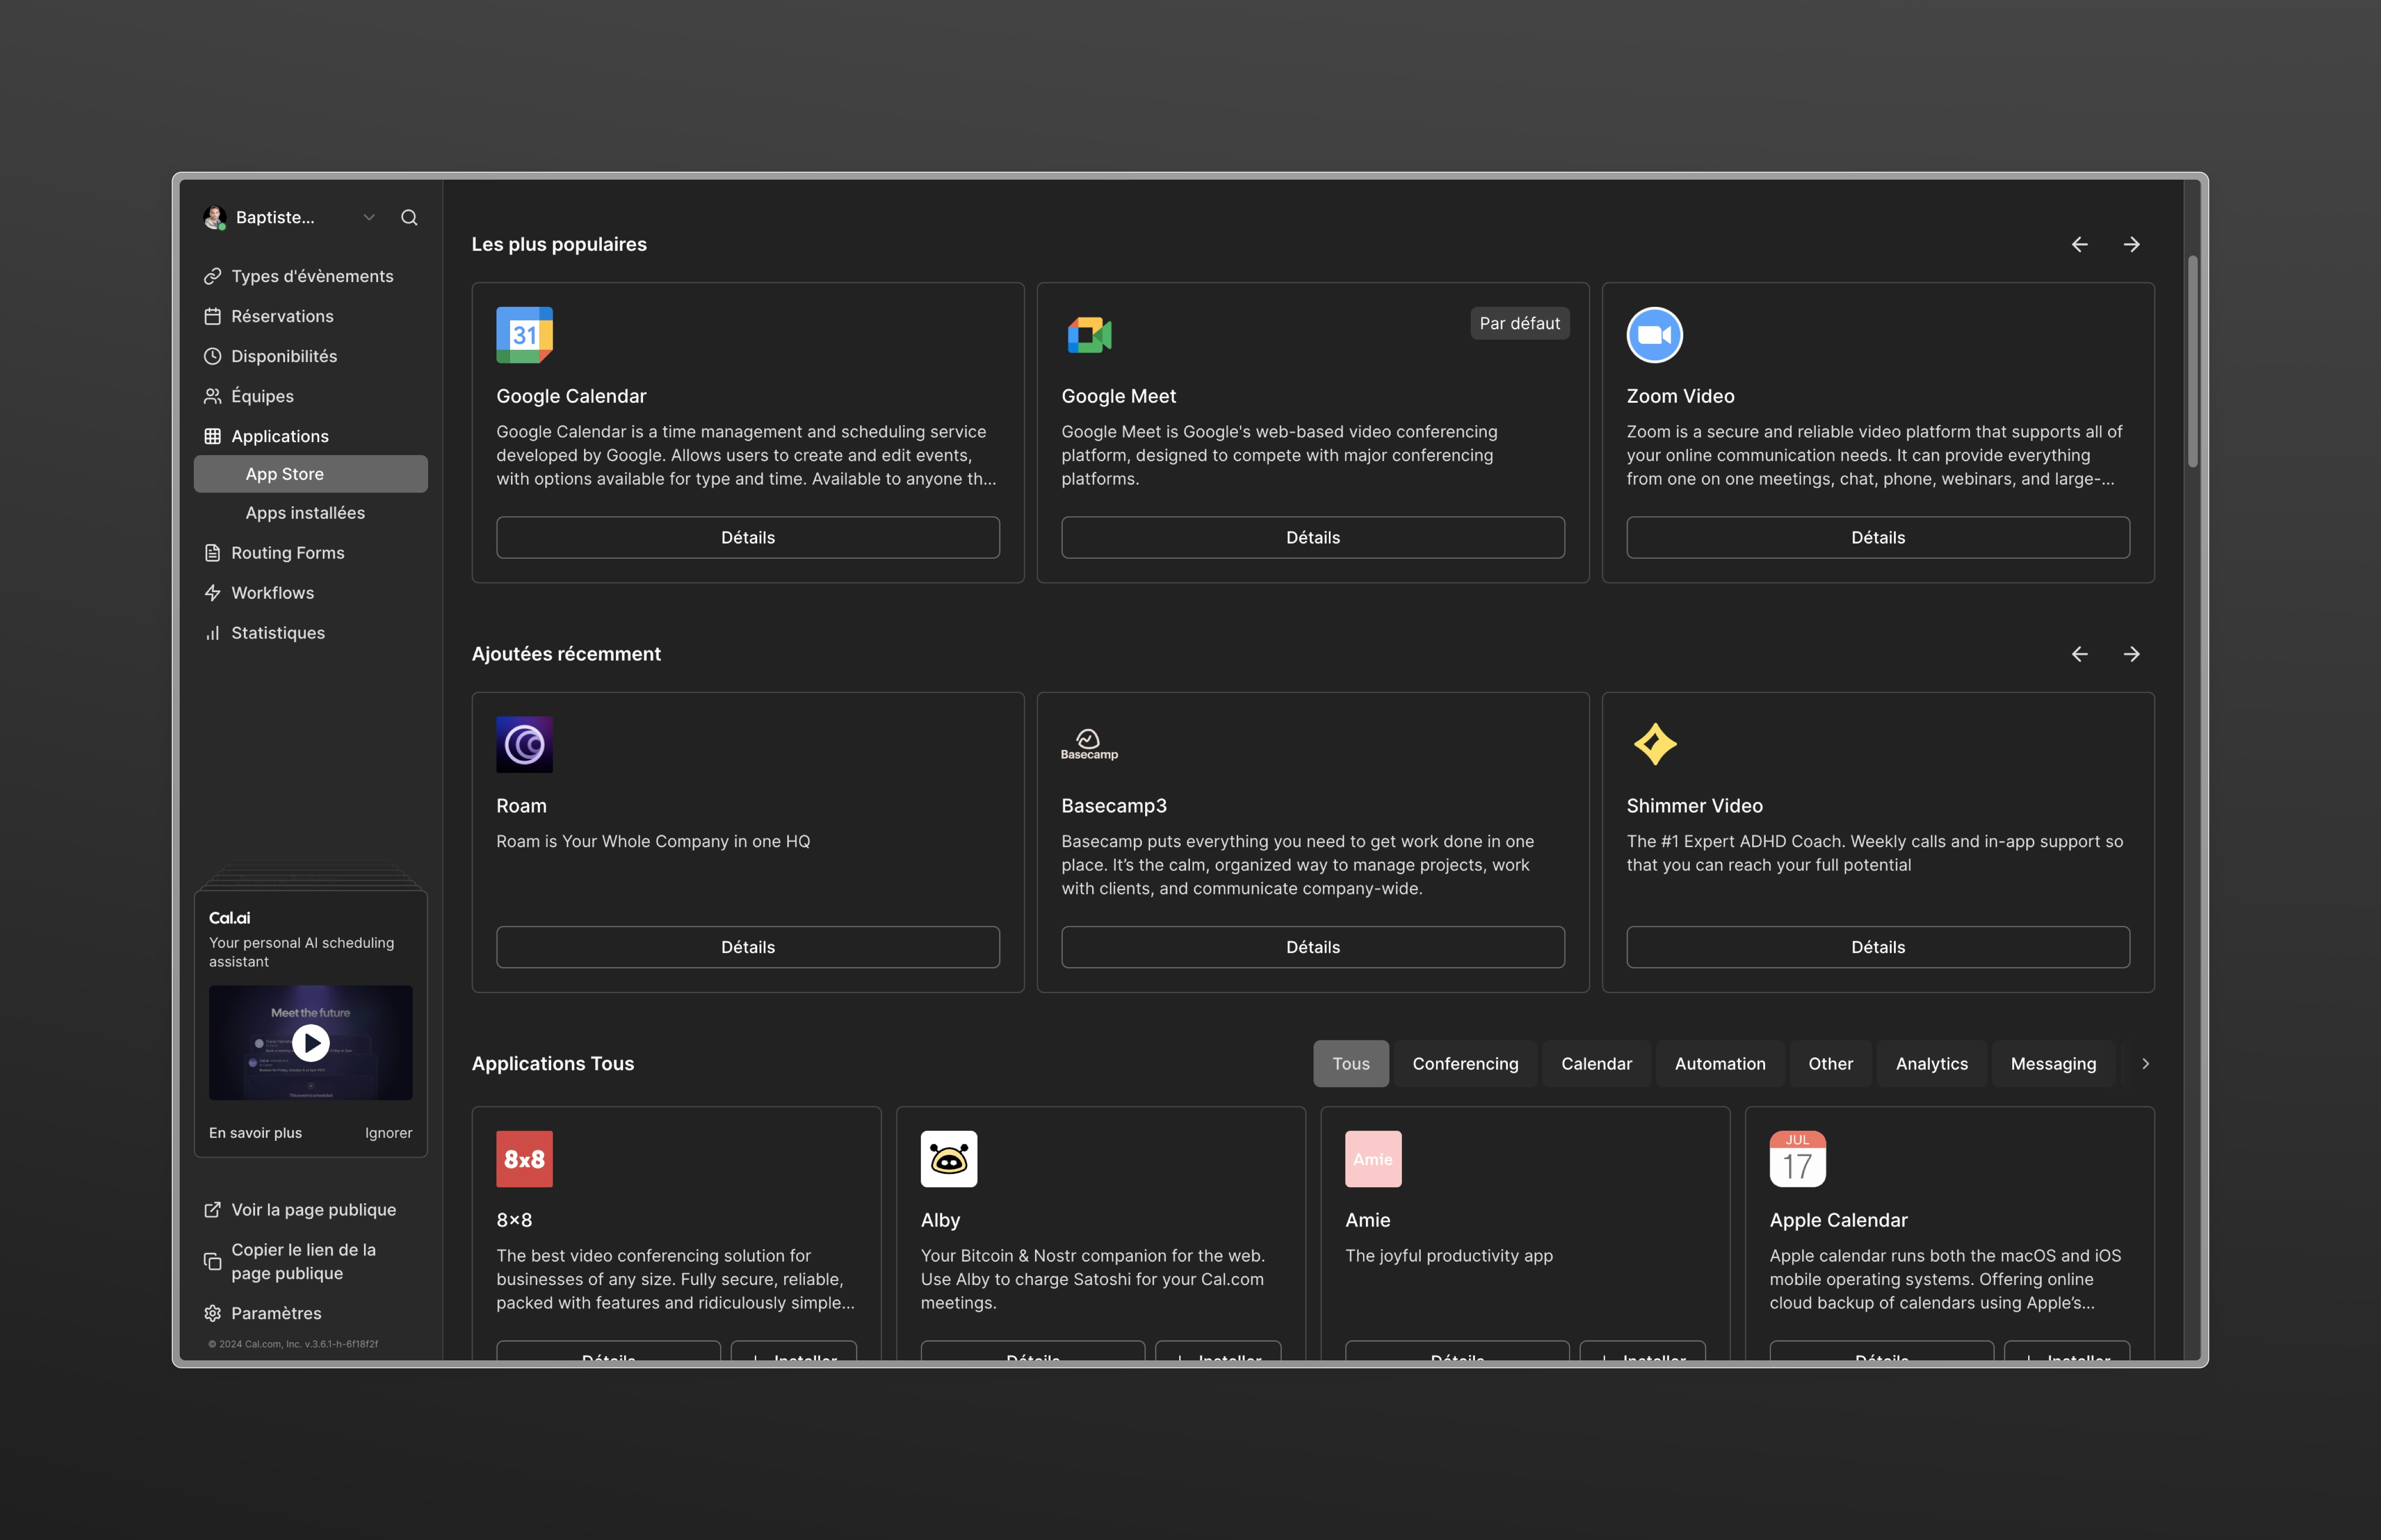Viewport: 2381px width, 1540px height.
Task: Click the Google Calendar app icon
Action: pyautogui.click(x=524, y=335)
